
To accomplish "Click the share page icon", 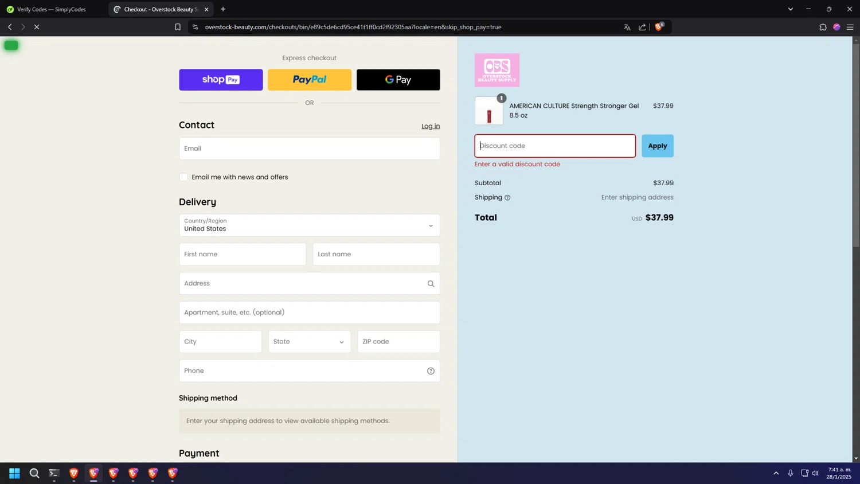I will tap(642, 27).
